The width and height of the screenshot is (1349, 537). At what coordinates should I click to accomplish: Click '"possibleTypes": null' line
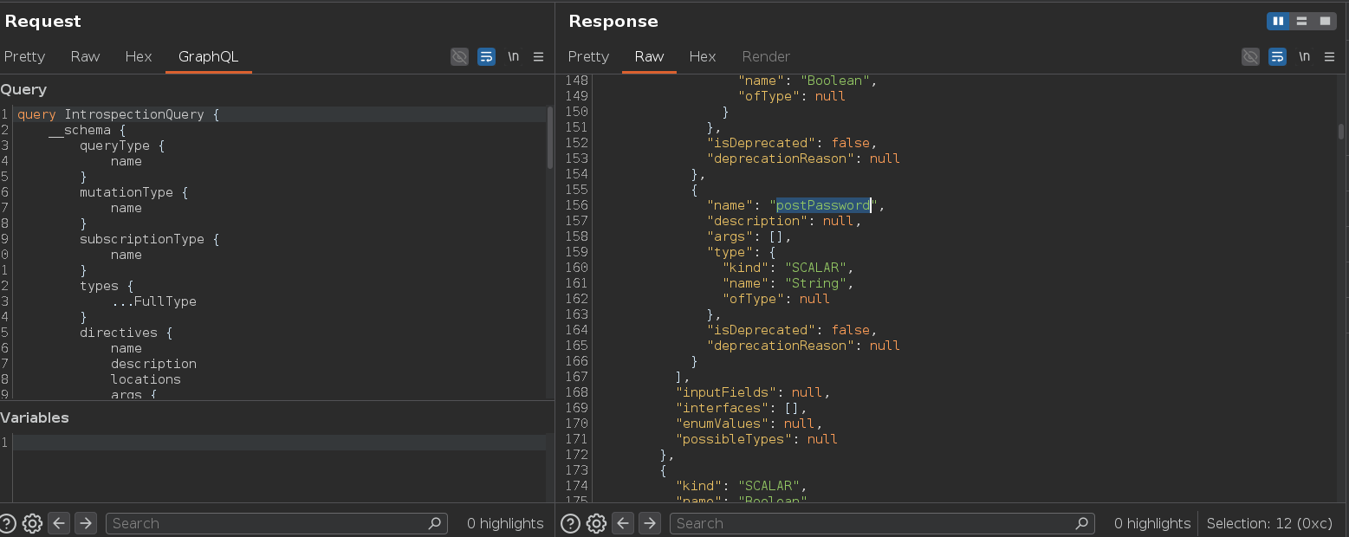(x=757, y=439)
